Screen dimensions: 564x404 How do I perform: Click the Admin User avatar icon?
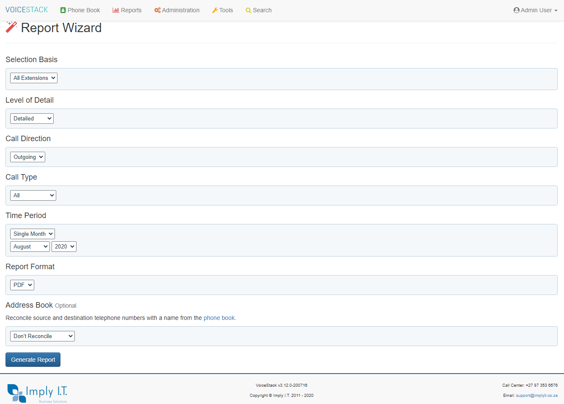[x=516, y=10]
